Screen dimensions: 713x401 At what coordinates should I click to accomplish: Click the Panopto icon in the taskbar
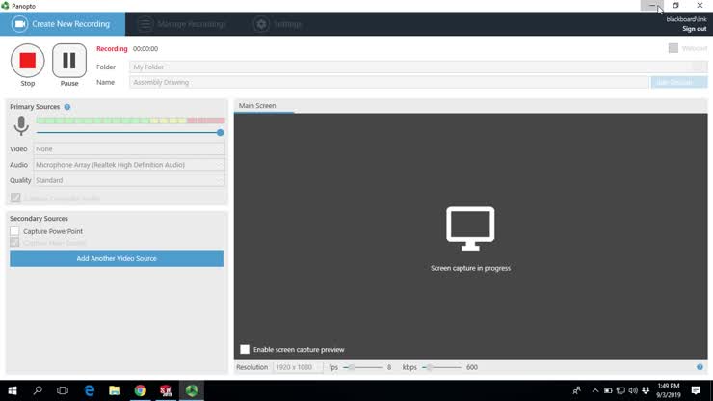pyautogui.click(x=192, y=390)
